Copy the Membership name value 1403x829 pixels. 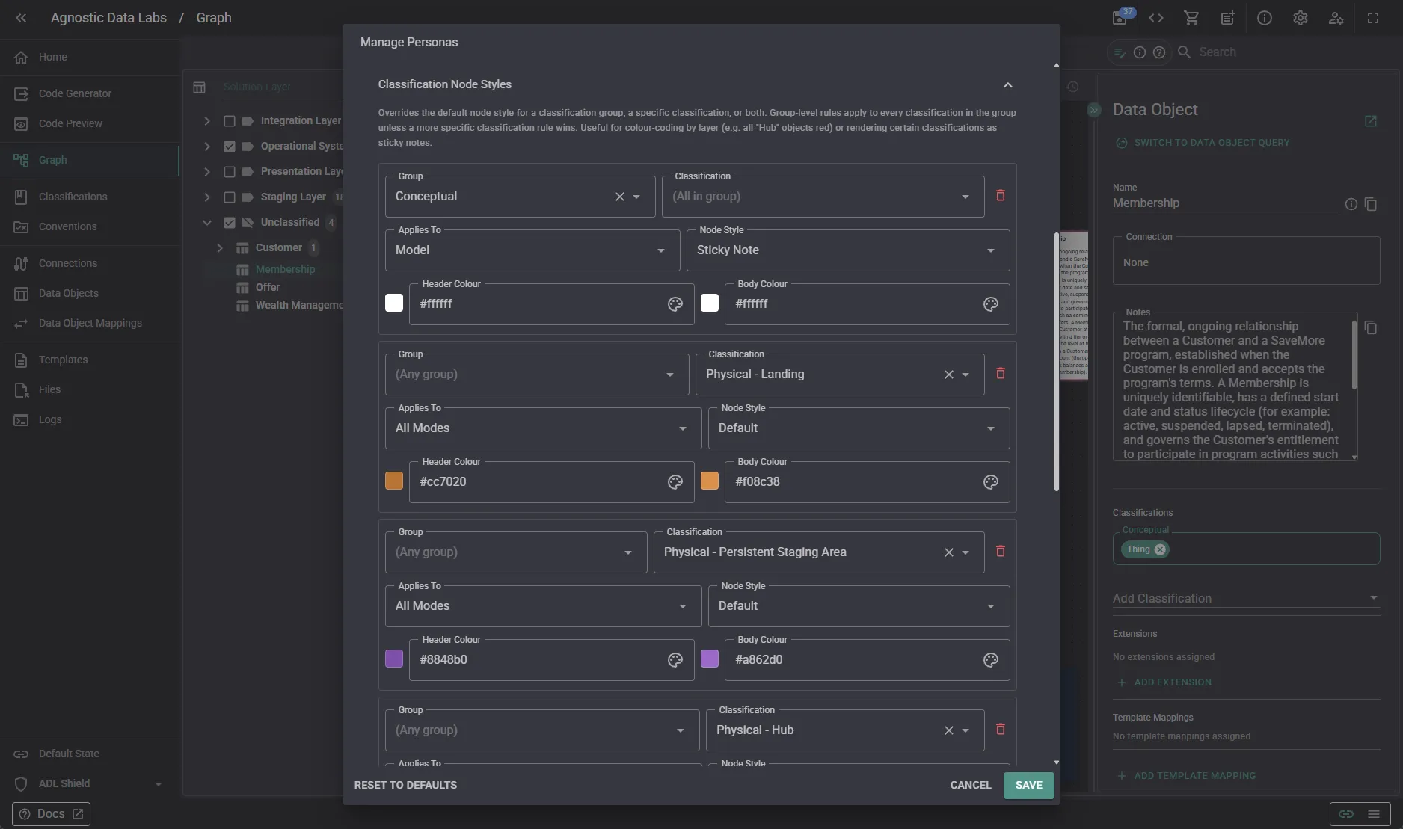point(1370,204)
